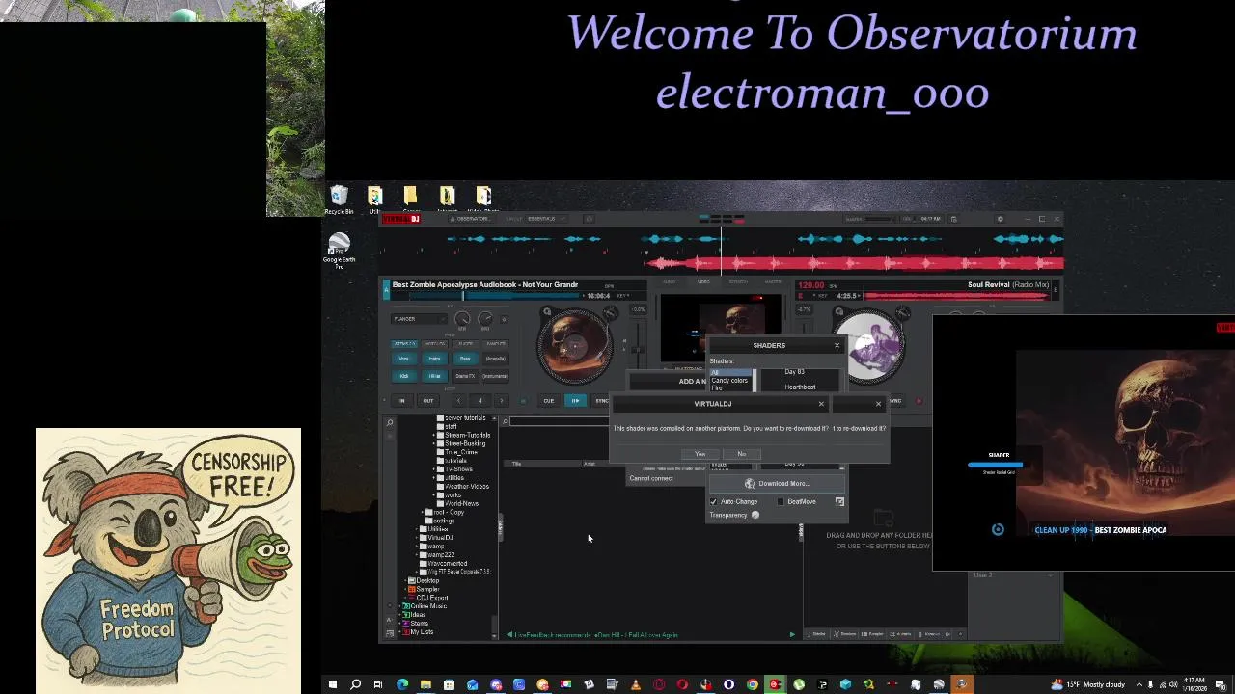Image resolution: width=1235 pixels, height=694 pixels.
Task: Double the loop length with right arrow
Action: point(502,401)
